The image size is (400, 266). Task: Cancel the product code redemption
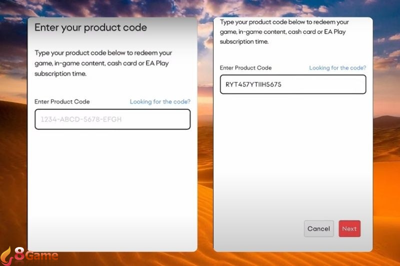[318, 229]
